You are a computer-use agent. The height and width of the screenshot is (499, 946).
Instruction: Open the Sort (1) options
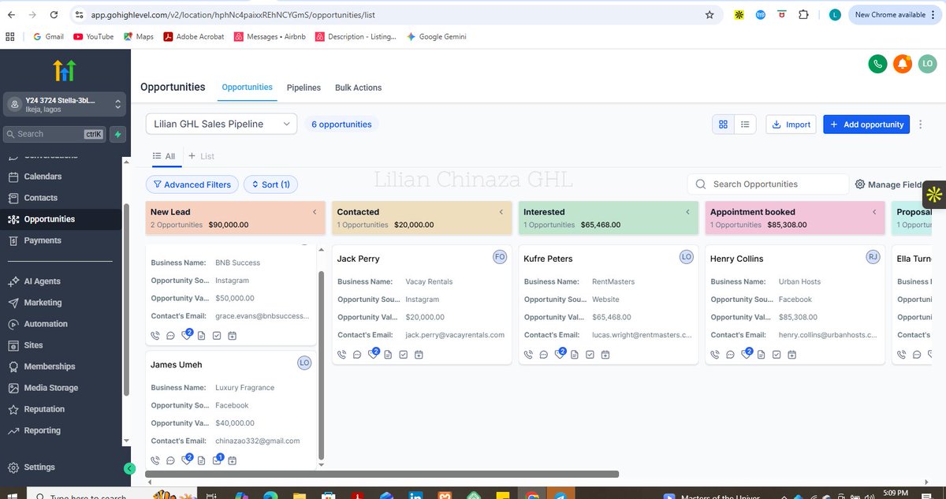[270, 184]
